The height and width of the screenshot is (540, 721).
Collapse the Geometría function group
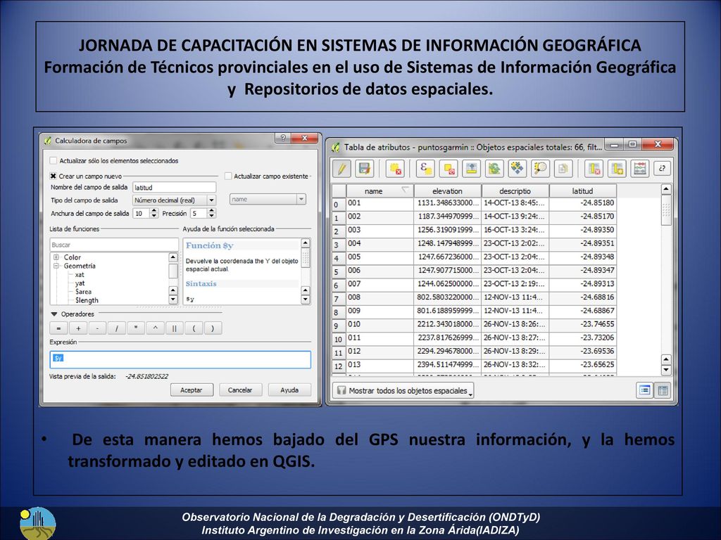(56, 266)
